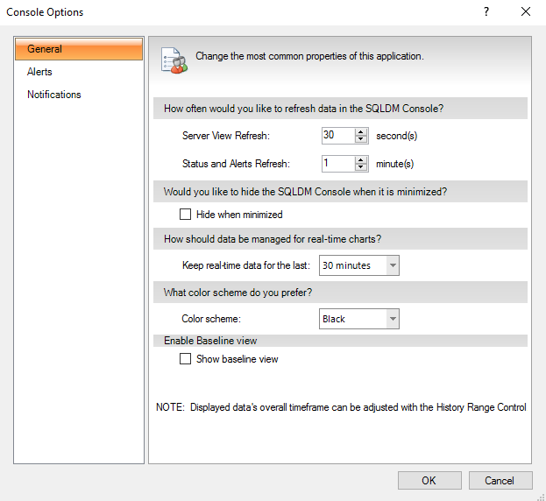Click the Show baseline view label
The width and height of the screenshot is (546, 501).
pyautogui.click(x=238, y=359)
